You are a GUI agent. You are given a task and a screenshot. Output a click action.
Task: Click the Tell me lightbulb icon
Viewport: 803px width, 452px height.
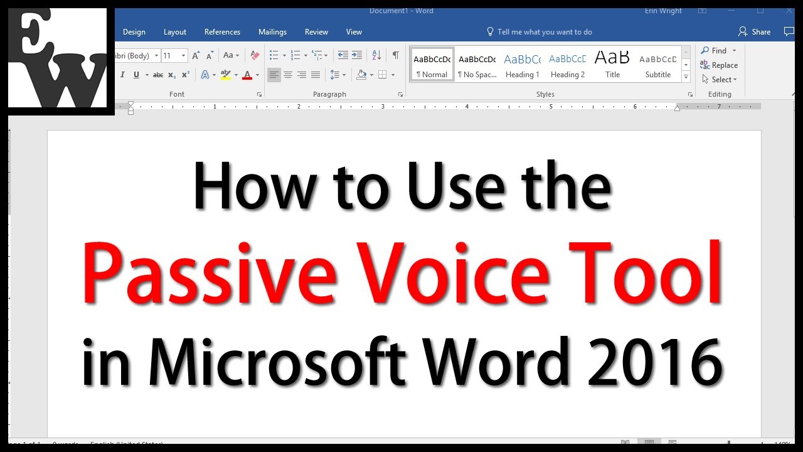pyautogui.click(x=491, y=31)
